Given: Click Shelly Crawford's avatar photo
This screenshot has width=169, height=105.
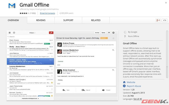Looking at the screenshot, I should (x=59, y=71).
